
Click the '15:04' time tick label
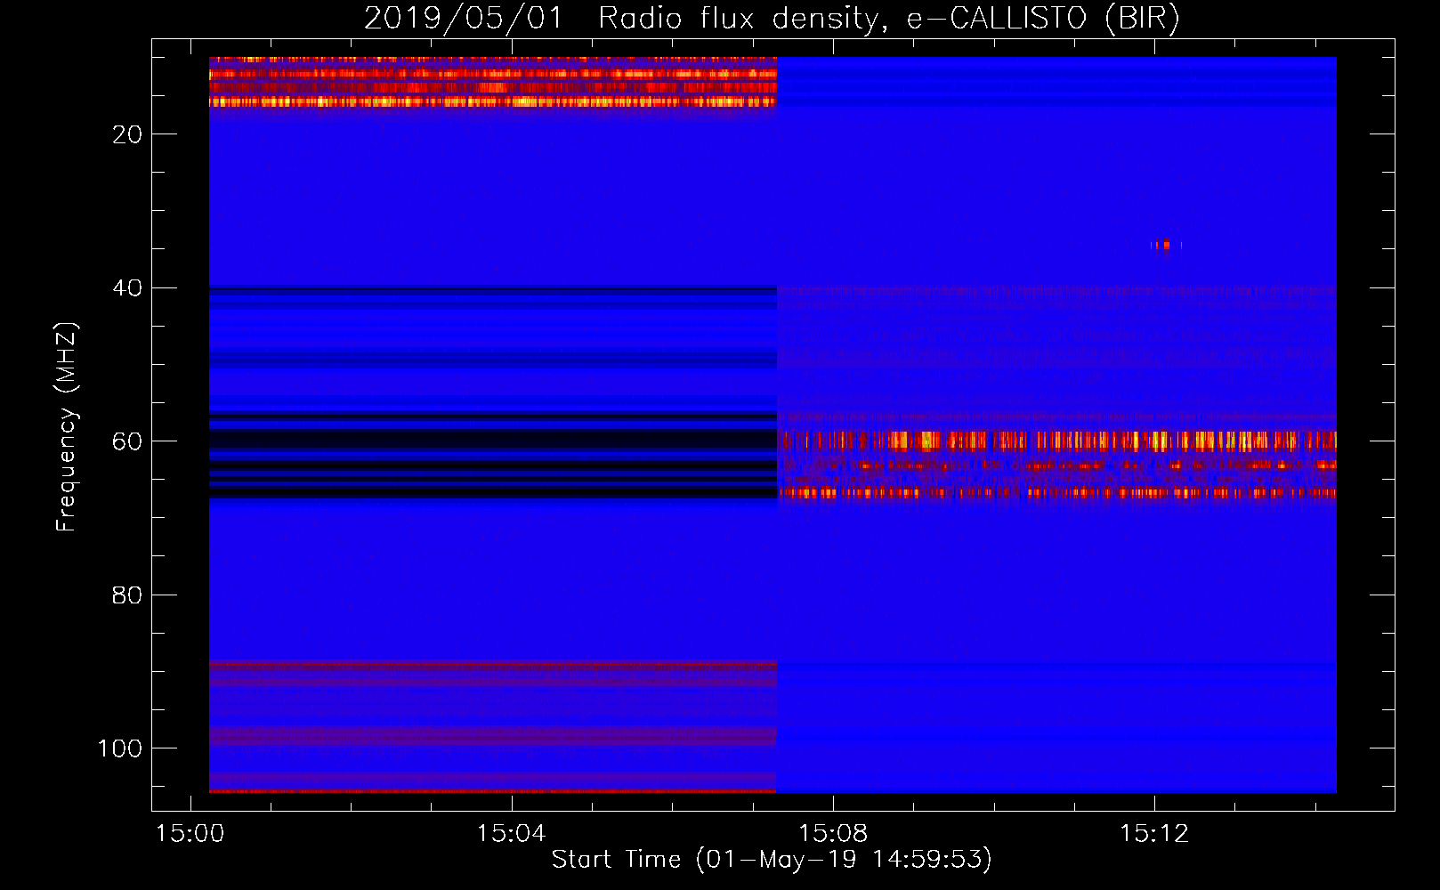(x=511, y=833)
